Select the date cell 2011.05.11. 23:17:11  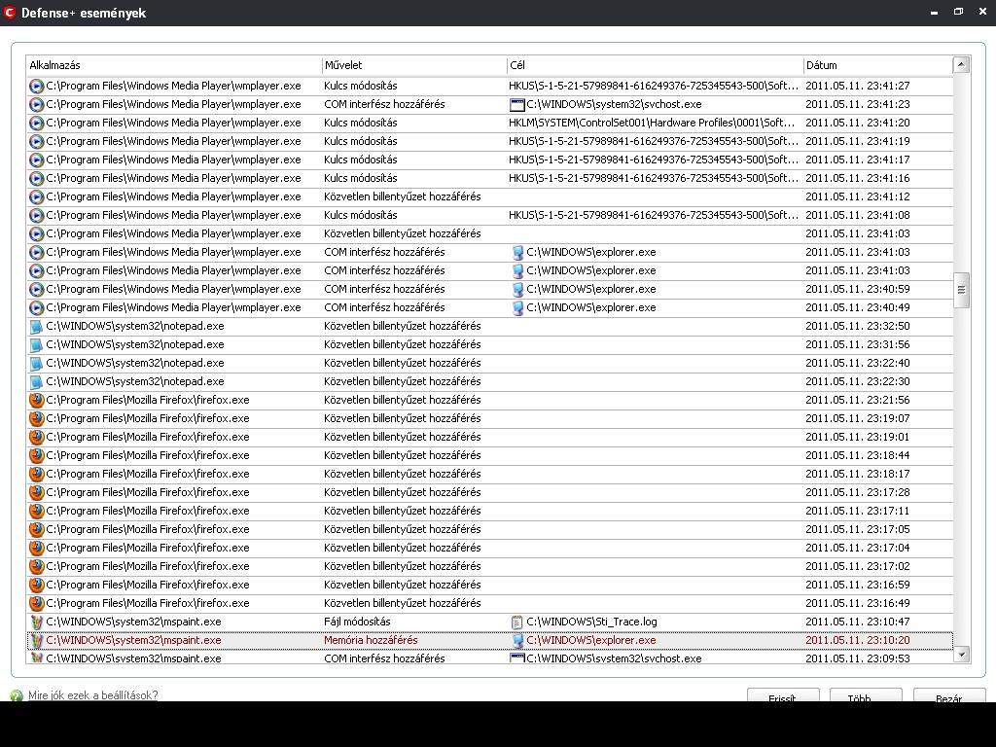point(858,510)
